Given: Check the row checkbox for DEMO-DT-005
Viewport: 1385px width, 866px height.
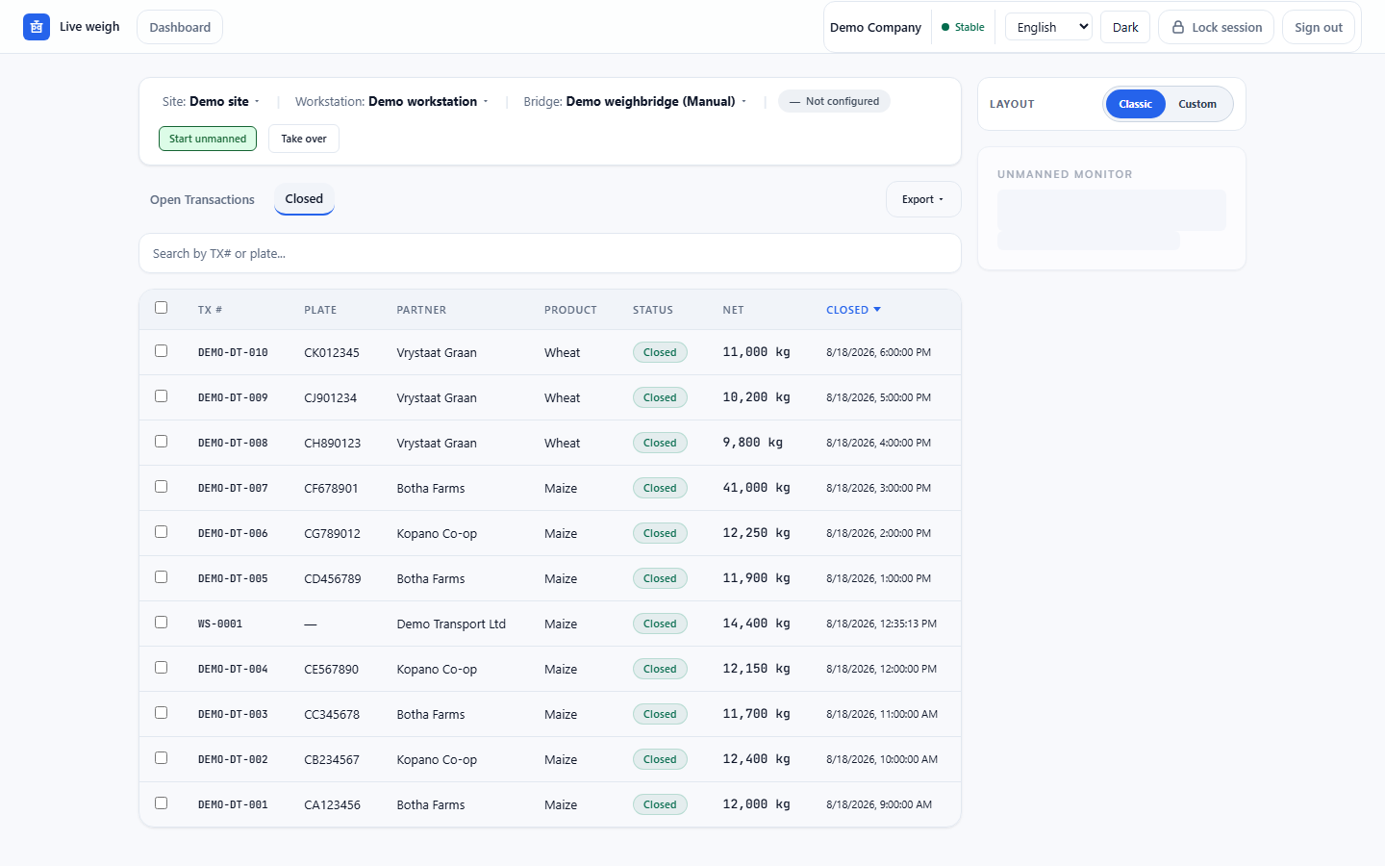Looking at the screenshot, I should point(162,577).
